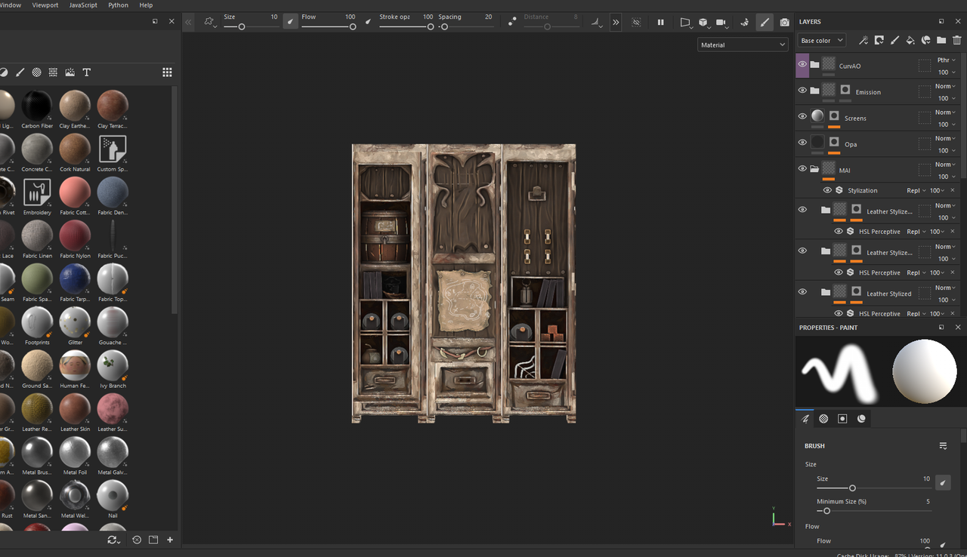Select the Leather Skin material
The width and height of the screenshot is (967, 557).
(x=75, y=409)
